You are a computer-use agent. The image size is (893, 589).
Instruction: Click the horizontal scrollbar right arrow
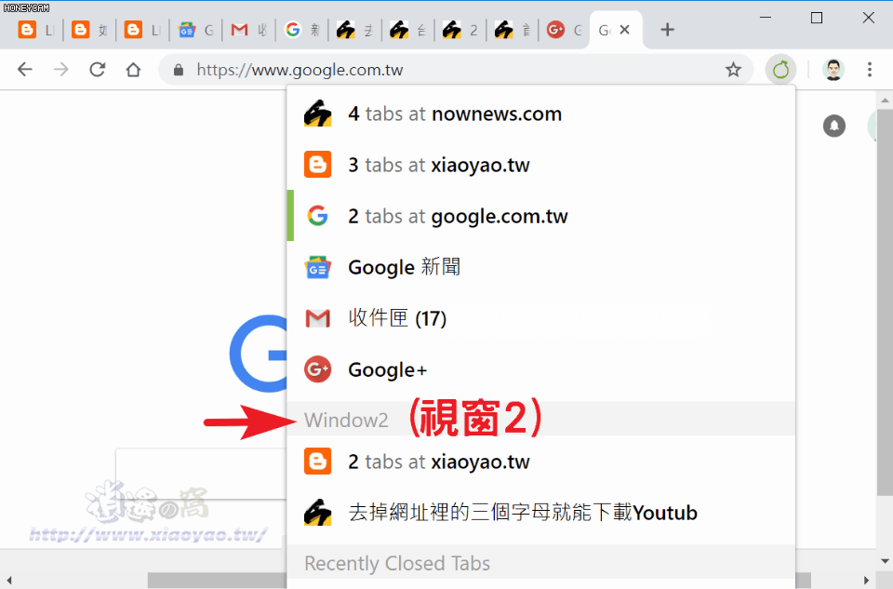866,581
